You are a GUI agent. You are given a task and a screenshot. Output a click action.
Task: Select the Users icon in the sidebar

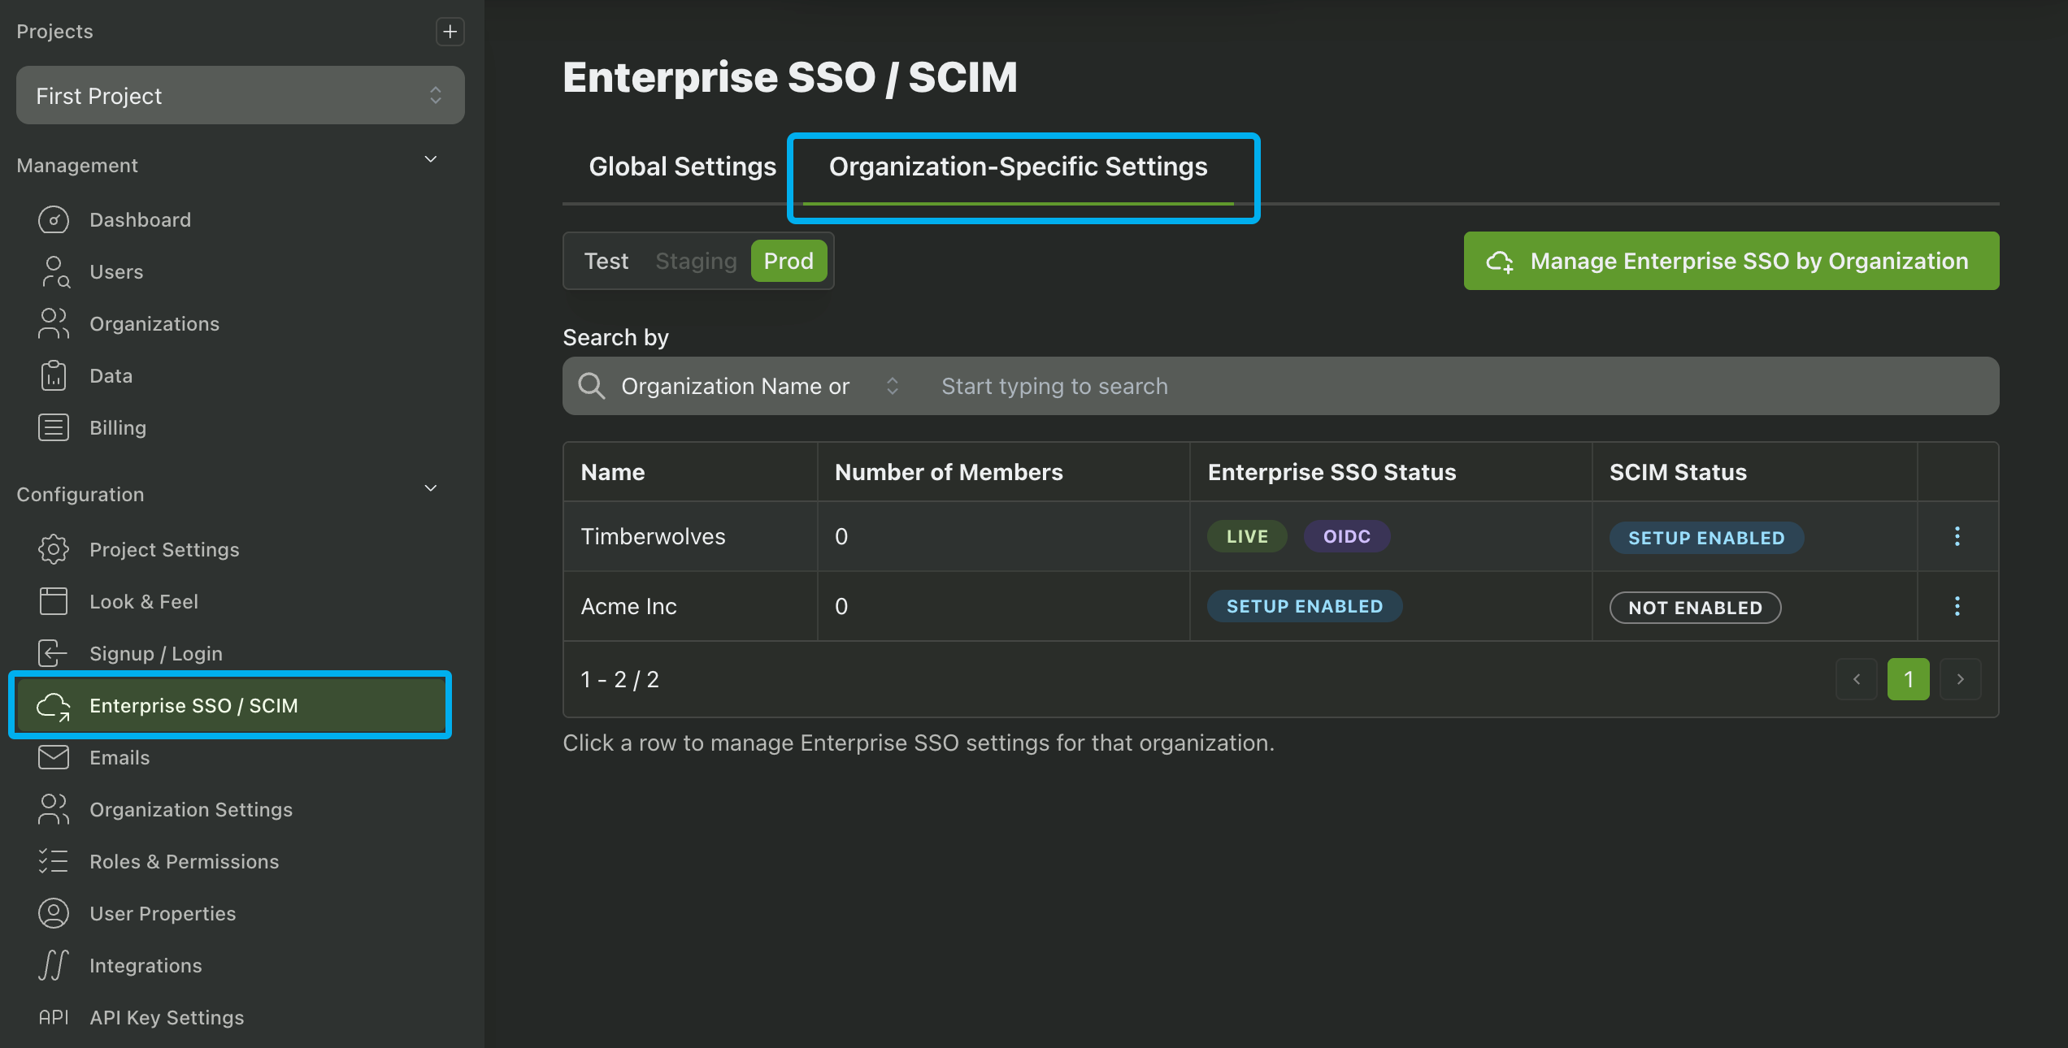[x=53, y=271]
